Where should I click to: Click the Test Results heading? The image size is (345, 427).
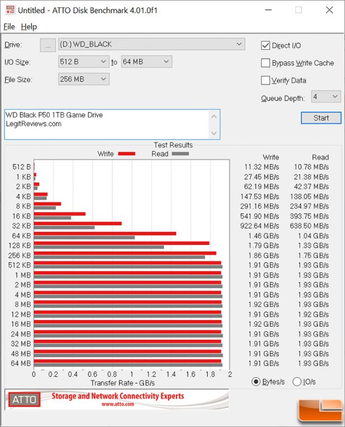coord(173,145)
